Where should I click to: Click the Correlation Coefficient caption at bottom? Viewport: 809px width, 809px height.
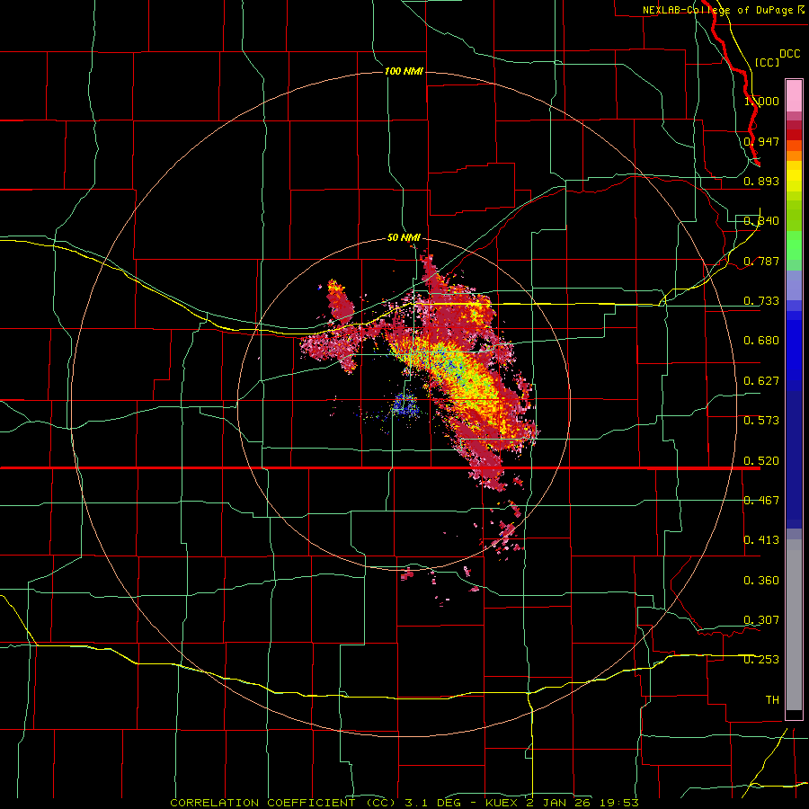pos(404,803)
